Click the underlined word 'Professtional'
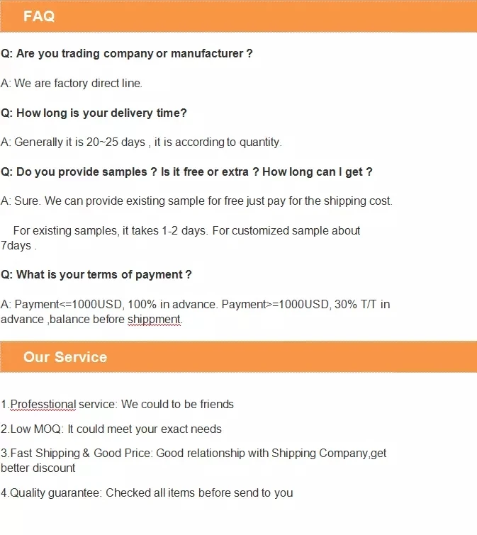Image resolution: width=477 pixels, height=535 pixels. point(43,404)
